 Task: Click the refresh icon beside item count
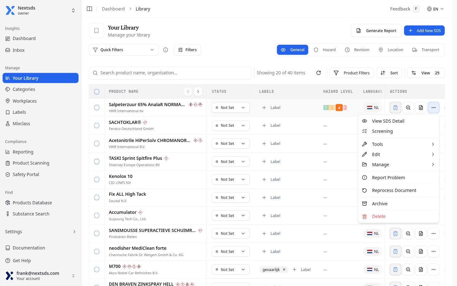click(319, 73)
